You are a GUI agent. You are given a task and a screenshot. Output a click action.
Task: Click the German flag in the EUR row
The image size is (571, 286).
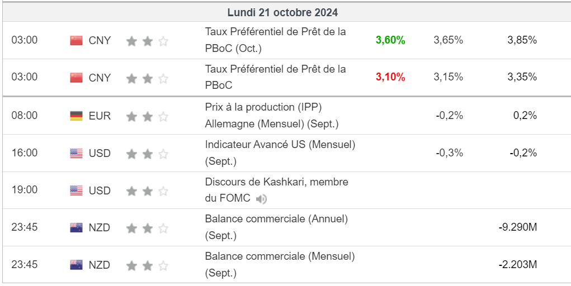coord(76,116)
